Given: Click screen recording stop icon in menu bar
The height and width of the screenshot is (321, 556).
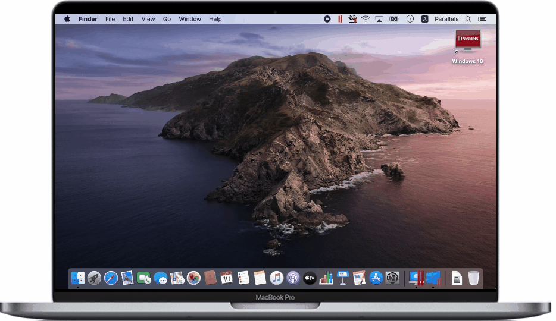Looking at the screenshot, I should click(327, 19).
